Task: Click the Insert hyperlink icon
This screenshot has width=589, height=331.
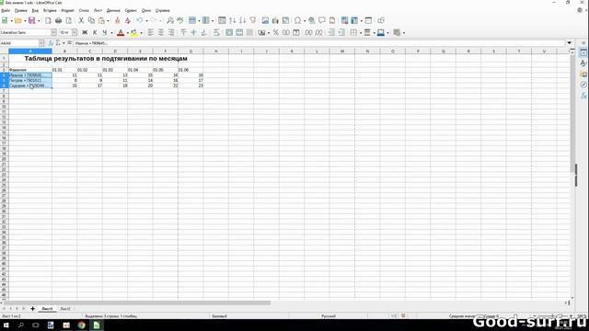Action: (x=311, y=20)
